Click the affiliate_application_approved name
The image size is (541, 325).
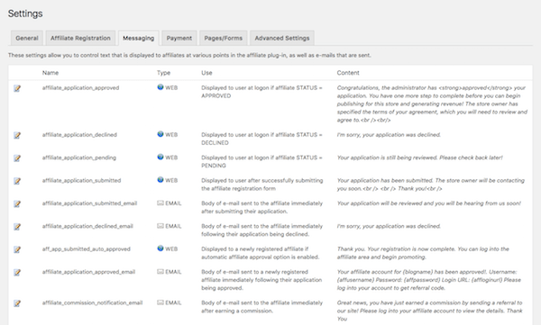81,88
